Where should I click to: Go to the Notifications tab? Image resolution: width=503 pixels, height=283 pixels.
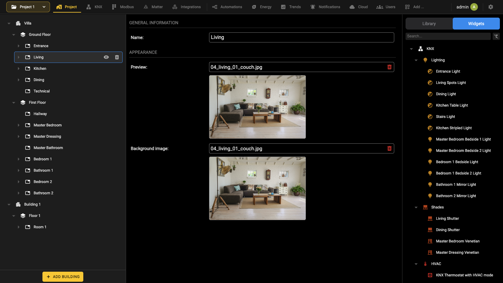325,7
